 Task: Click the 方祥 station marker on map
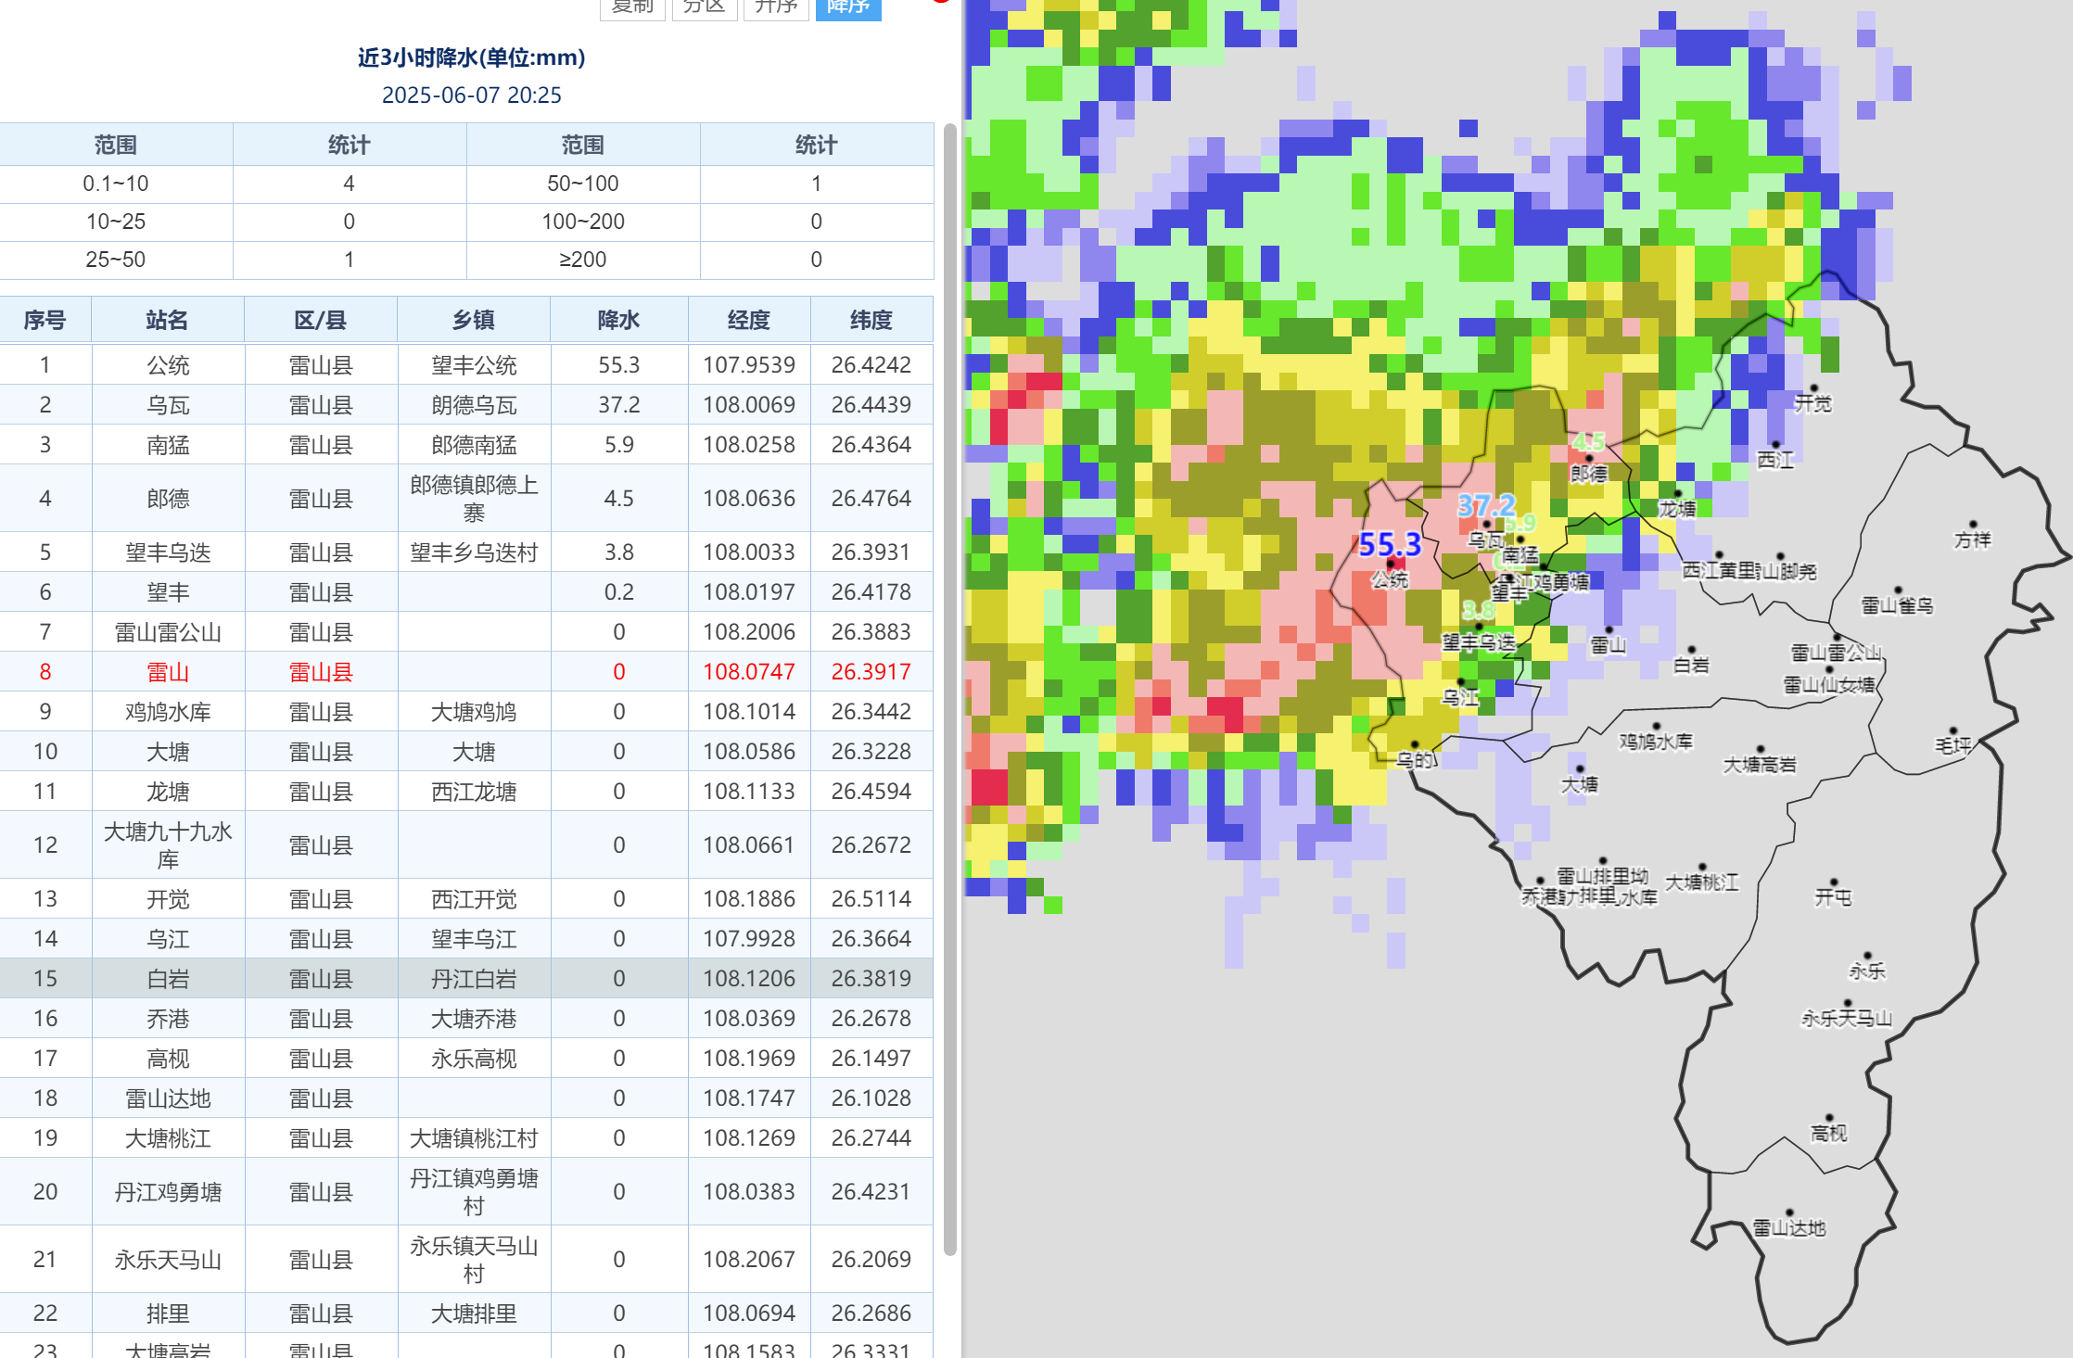coord(1973,525)
